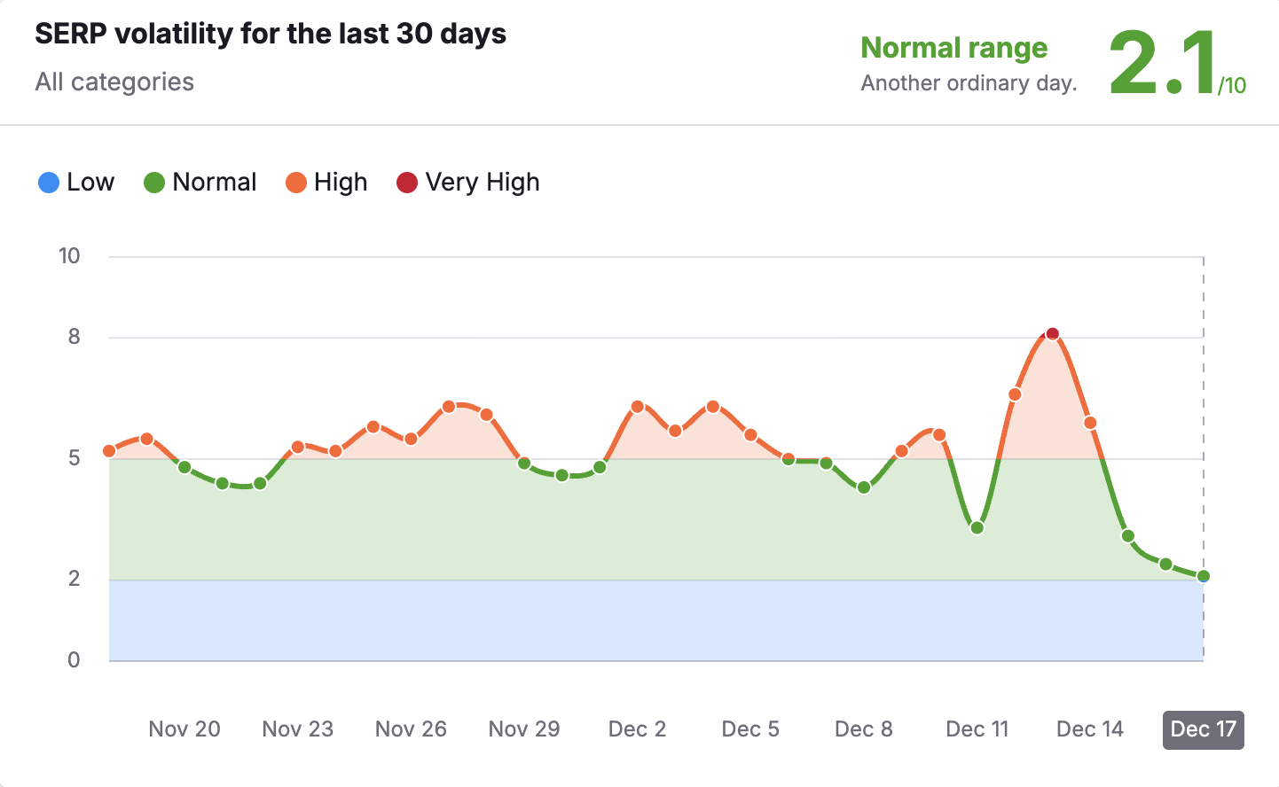Click the first data point on the chart's left edge
Viewport: 1279px width, 787px height.
click(x=109, y=451)
